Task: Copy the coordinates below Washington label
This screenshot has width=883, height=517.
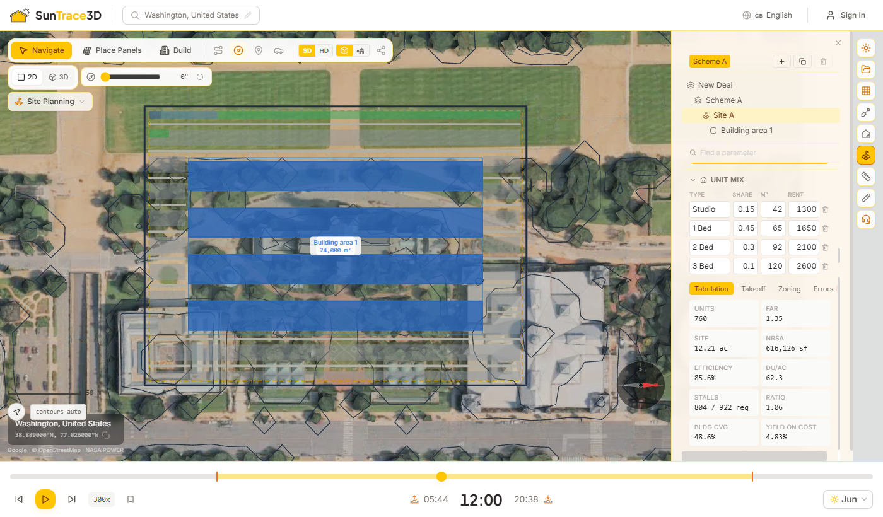Action: (x=106, y=435)
